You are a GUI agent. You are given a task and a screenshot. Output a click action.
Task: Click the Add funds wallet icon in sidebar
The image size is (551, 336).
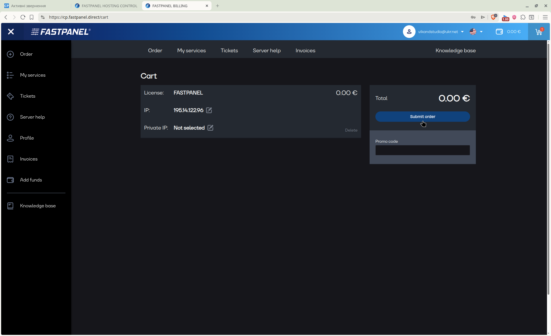pos(10,180)
